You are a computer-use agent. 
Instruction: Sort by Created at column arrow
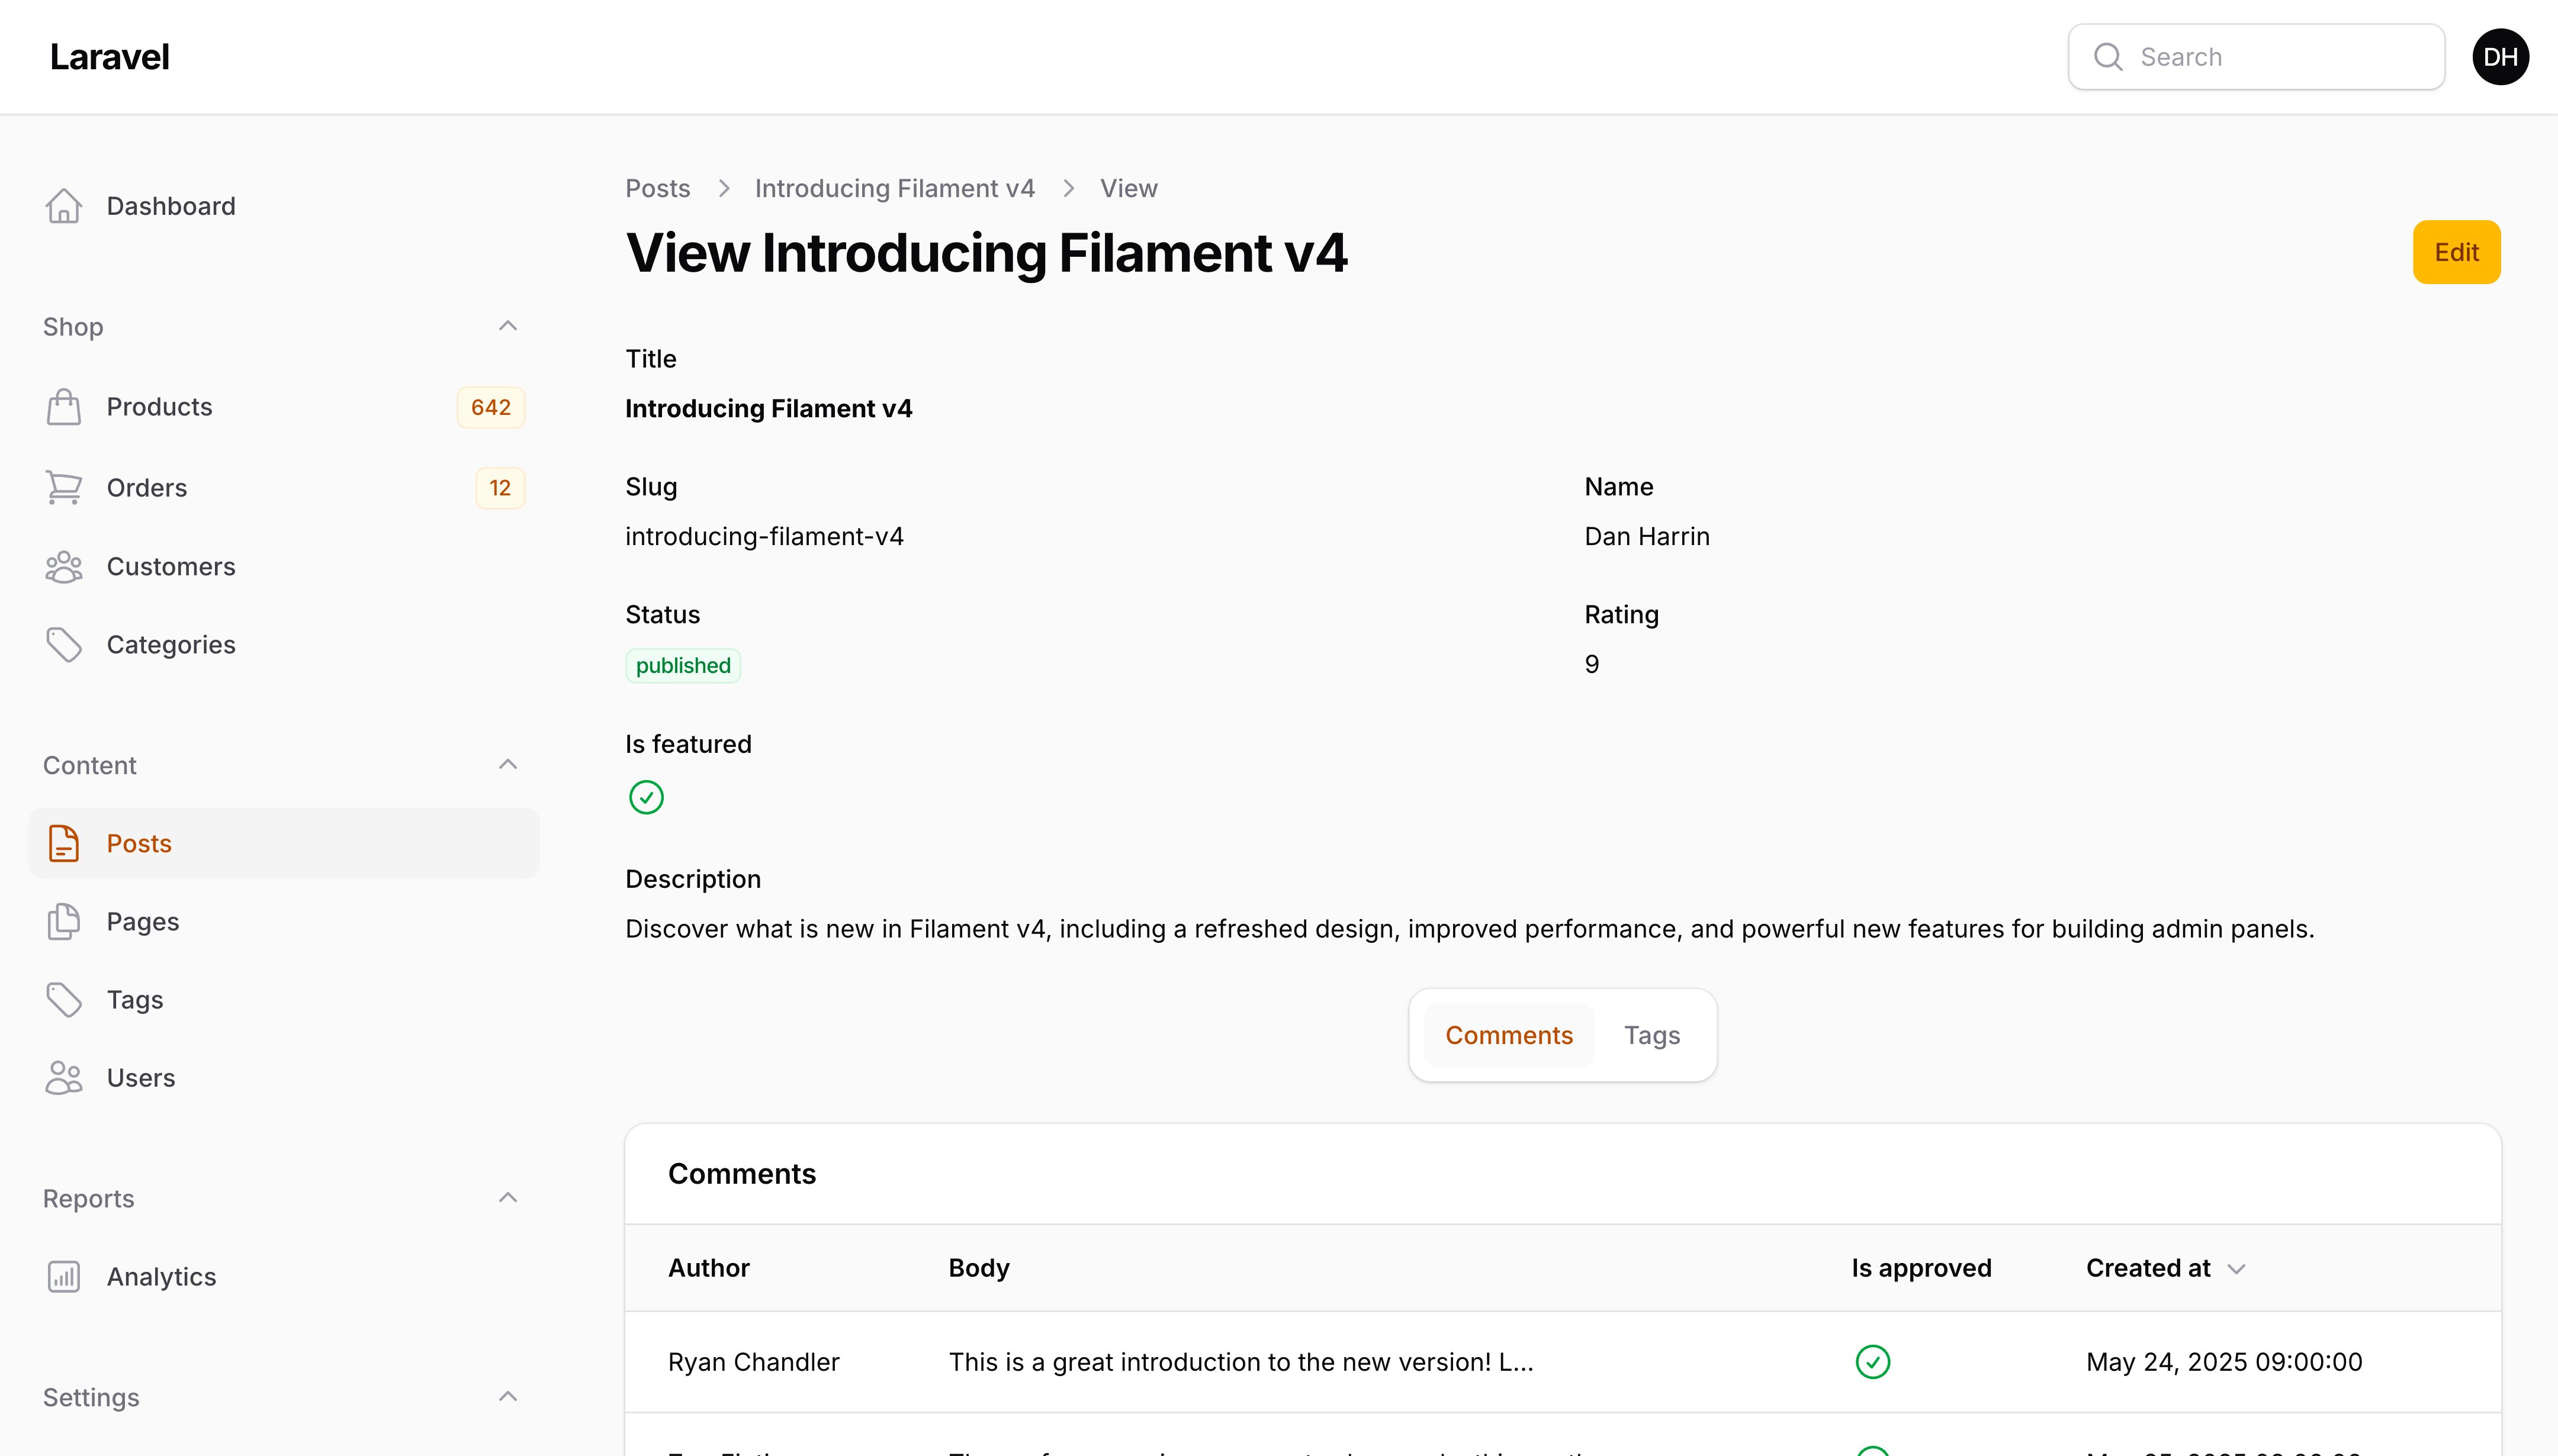click(x=2237, y=1269)
